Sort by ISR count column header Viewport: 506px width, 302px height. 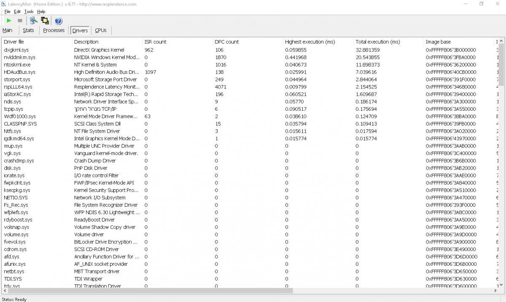click(178, 42)
